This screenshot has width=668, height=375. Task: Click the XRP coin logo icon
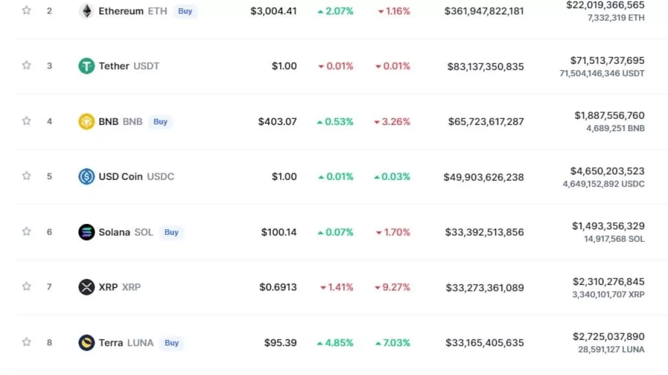click(86, 287)
